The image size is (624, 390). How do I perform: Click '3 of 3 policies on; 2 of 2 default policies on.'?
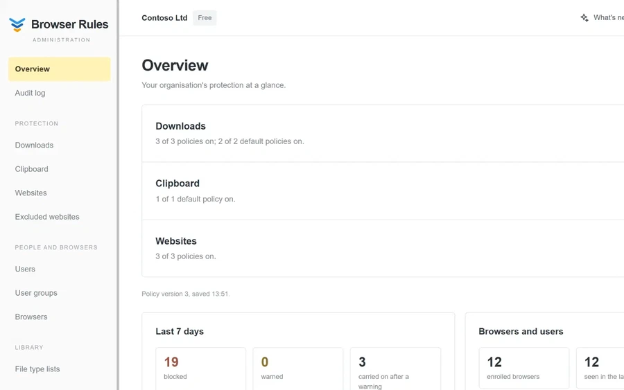(229, 141)
